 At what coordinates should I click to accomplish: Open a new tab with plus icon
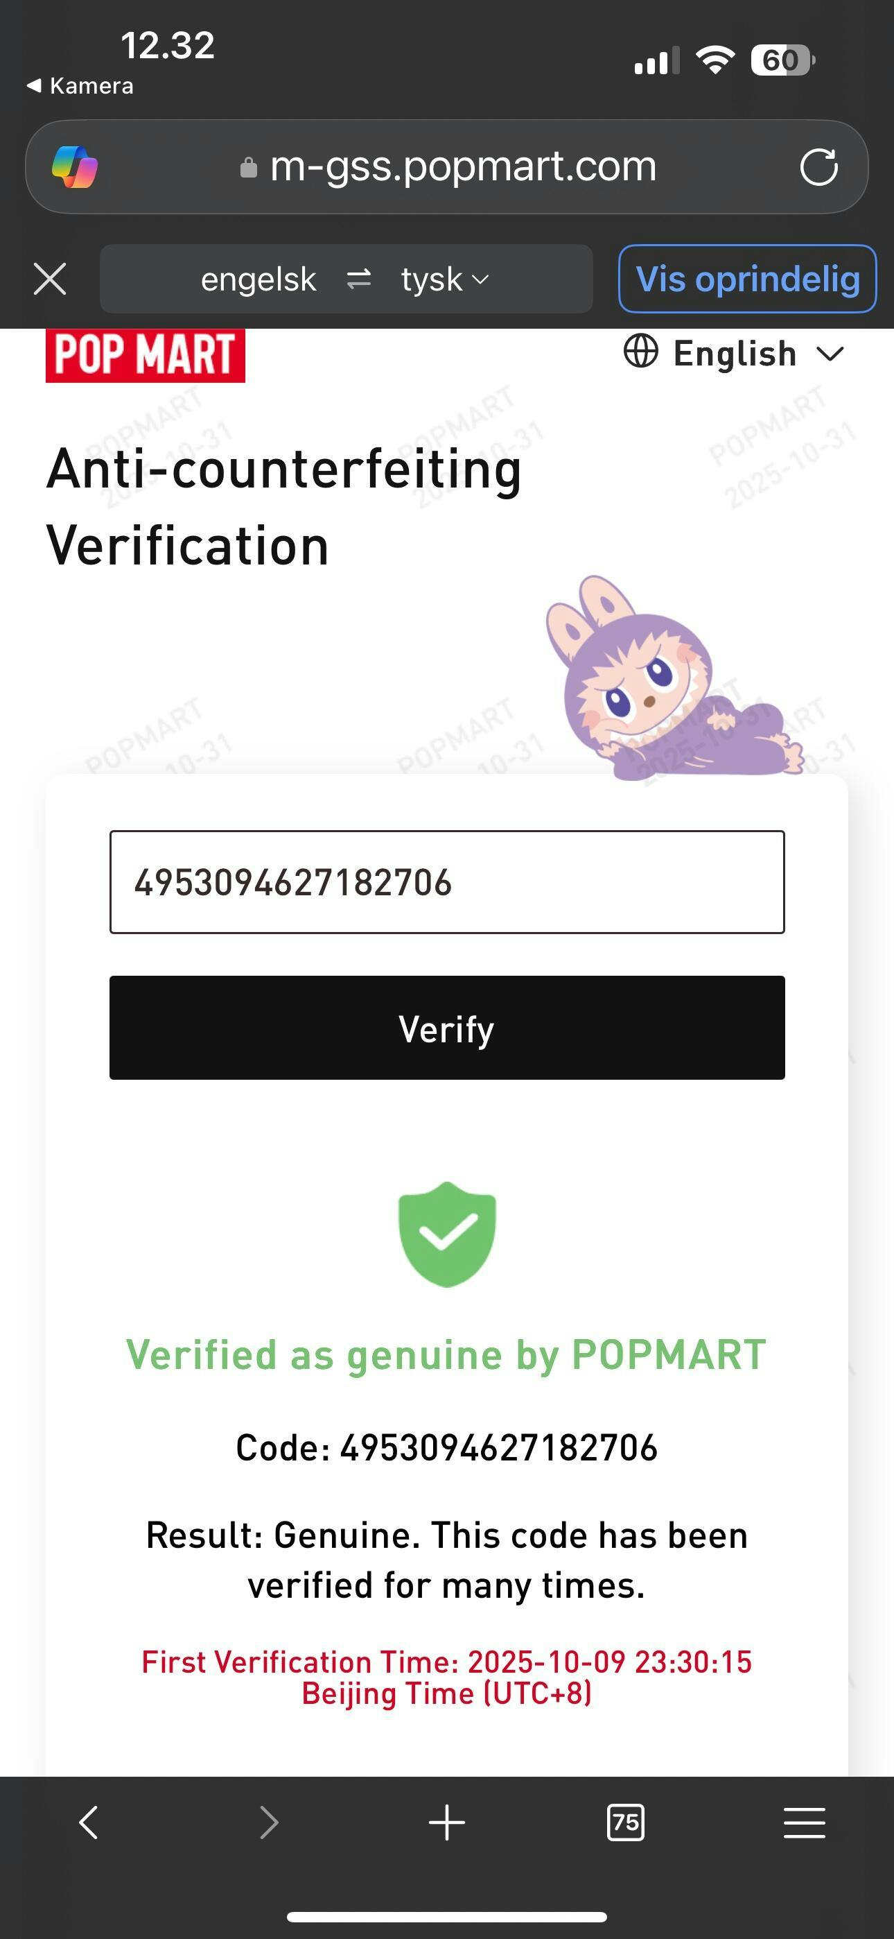[x=447, y=1822]
